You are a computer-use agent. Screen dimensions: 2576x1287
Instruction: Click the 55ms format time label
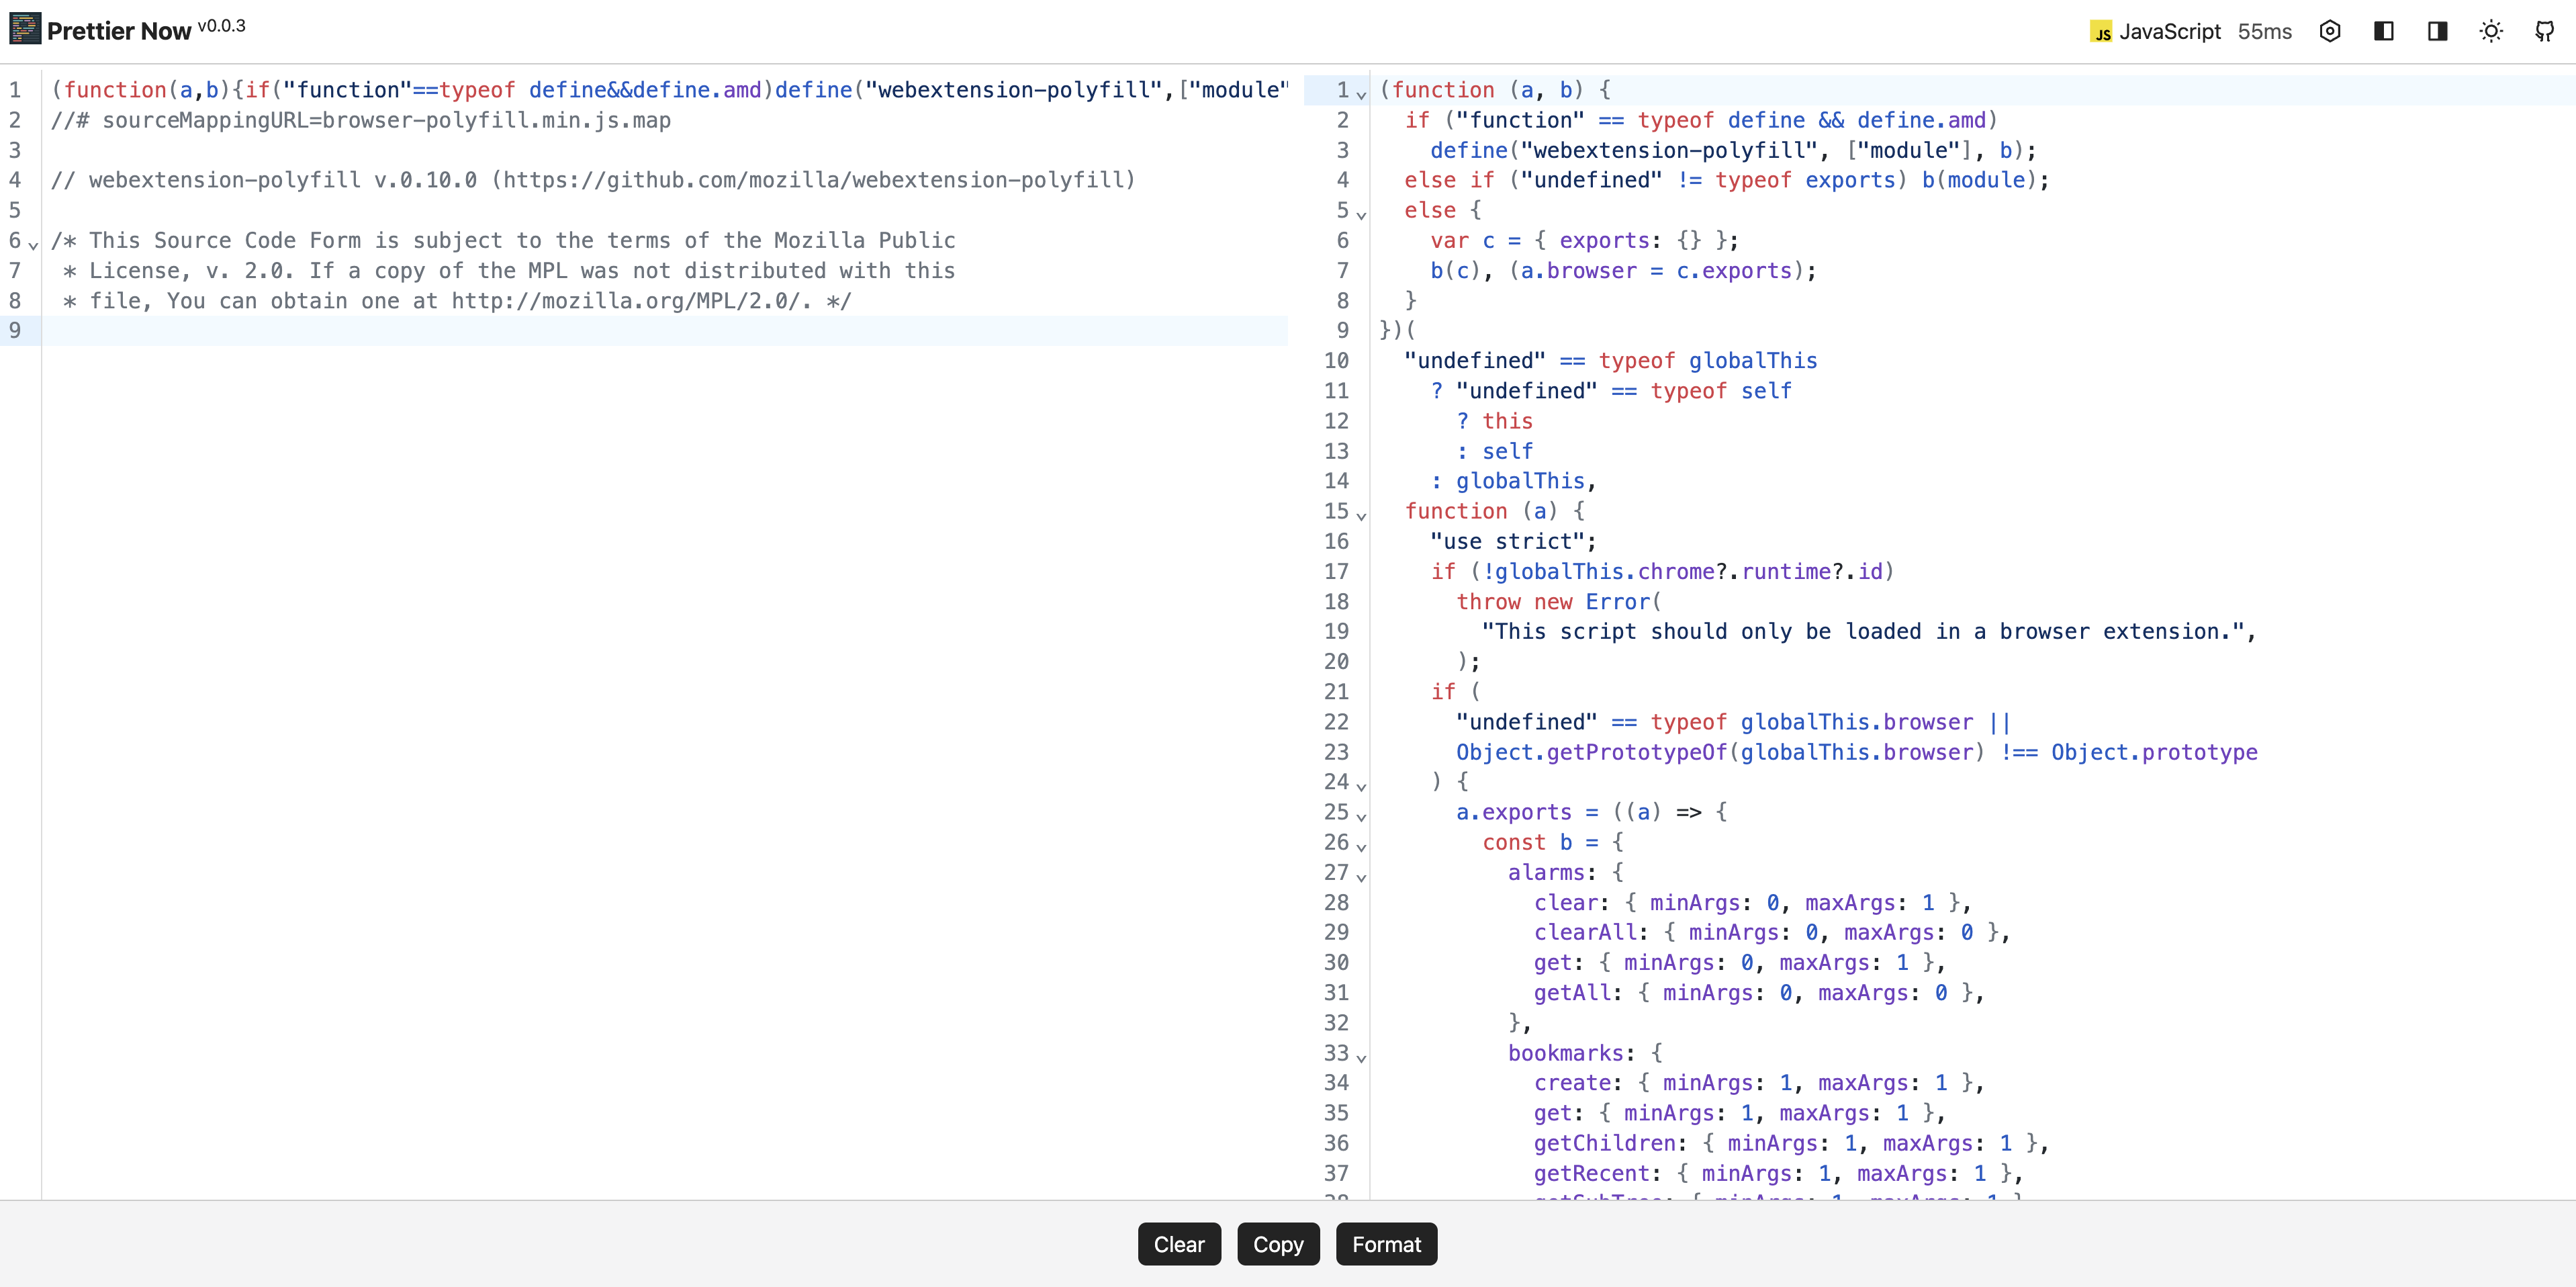click(x=2264, y=32)
